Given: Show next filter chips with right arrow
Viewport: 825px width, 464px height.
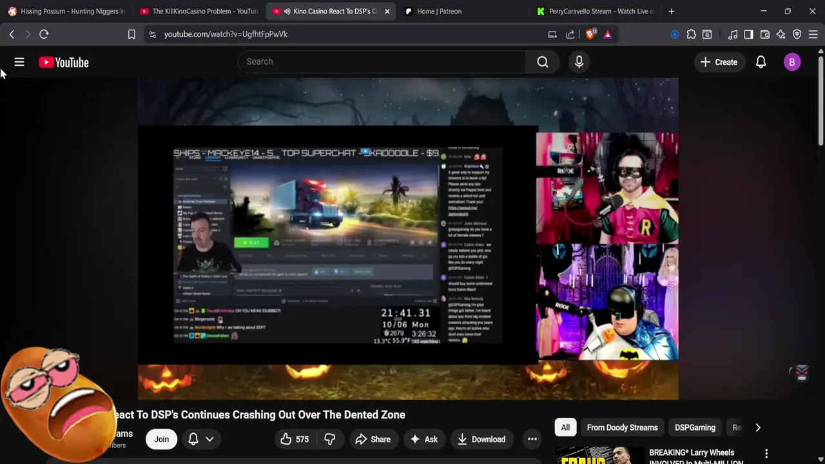Looking at the screenshot, I should [x=758, y=428].
